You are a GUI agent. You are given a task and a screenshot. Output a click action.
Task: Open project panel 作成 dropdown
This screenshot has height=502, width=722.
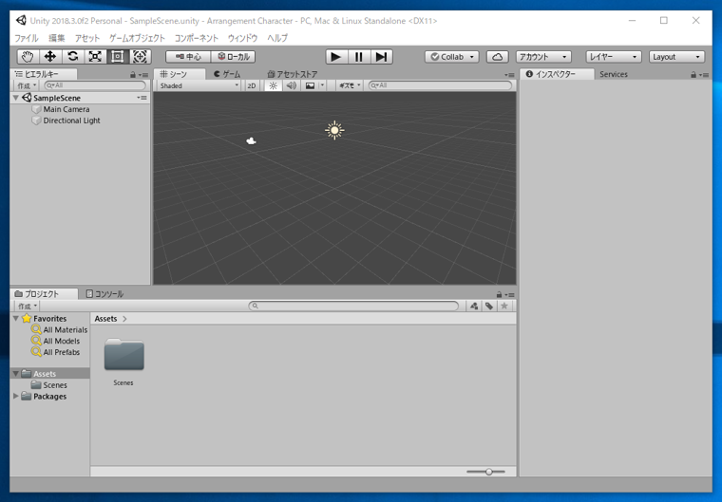[27, 306]
